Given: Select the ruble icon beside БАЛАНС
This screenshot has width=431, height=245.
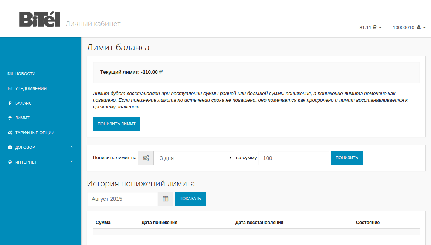Looking at the screenshot, I should [10, 103].
